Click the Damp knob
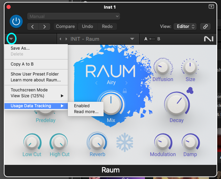Viewport: 221px width, 179px height. click(190, 142)
